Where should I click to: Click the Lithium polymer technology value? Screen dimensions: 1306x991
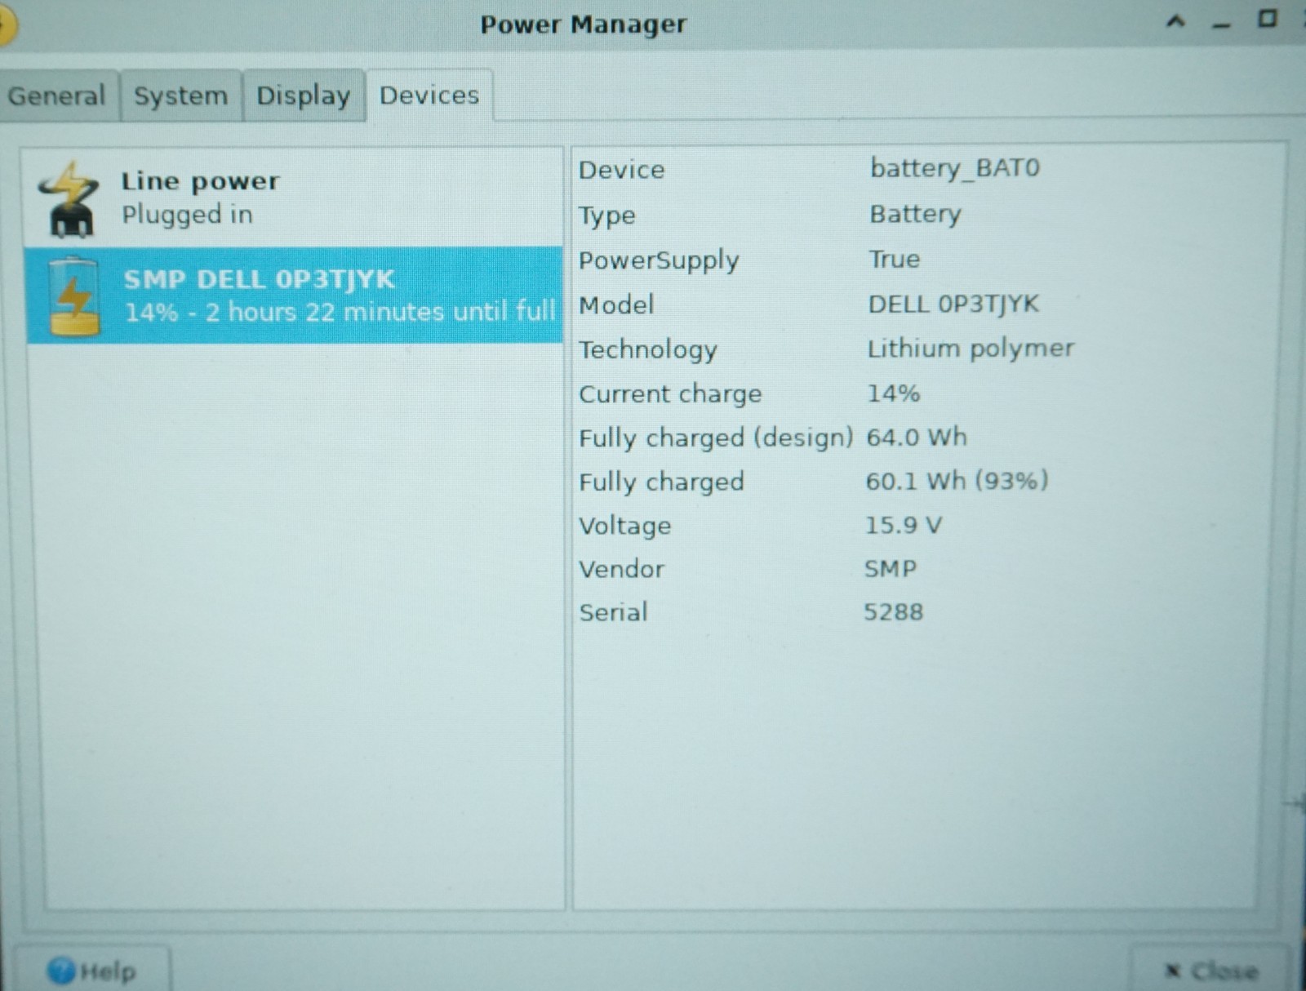pos(971,349)
